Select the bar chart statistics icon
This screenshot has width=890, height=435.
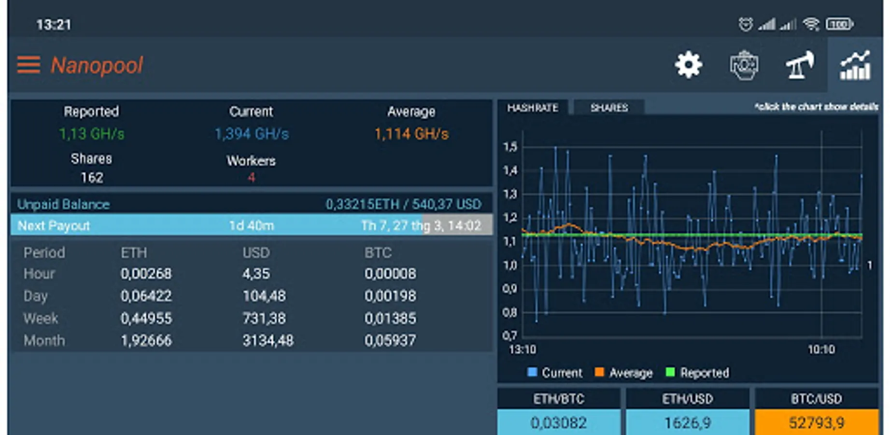[x=855, y=65]
